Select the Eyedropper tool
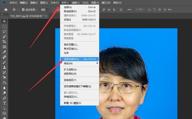This screenshot has width=192, height=119. coord(4,52)
